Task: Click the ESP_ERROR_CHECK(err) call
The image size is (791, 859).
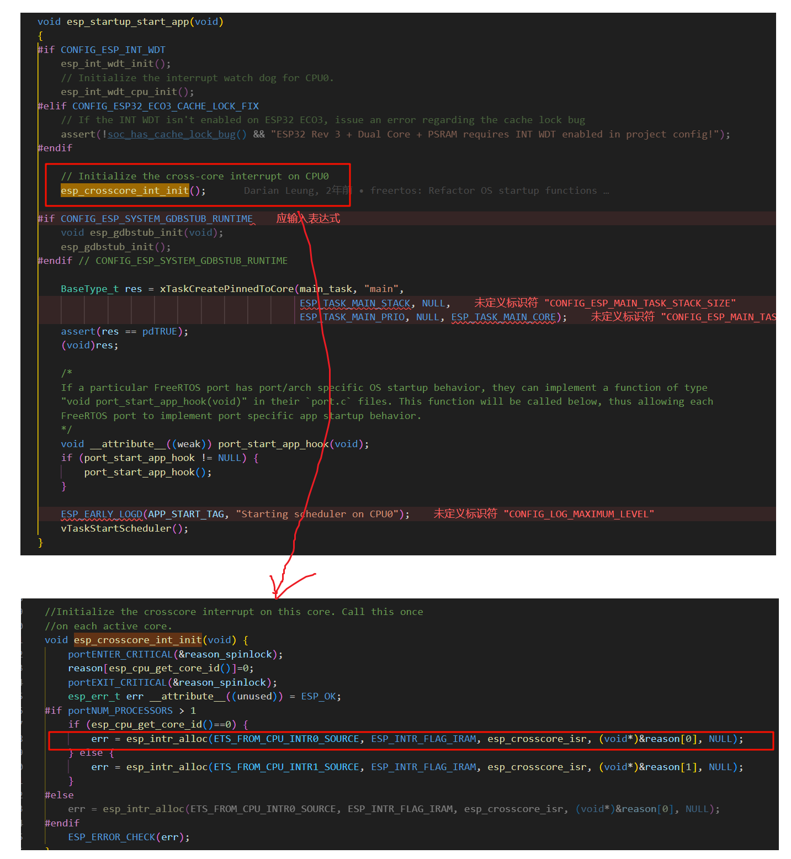Action: 129,837
